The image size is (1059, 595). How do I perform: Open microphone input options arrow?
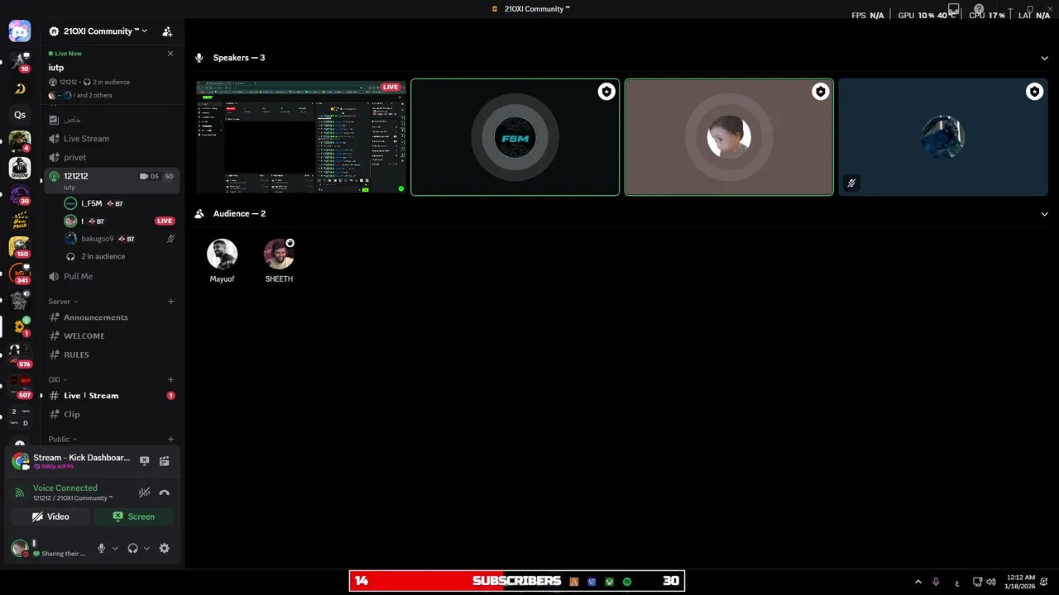click(x=115, y=548)
